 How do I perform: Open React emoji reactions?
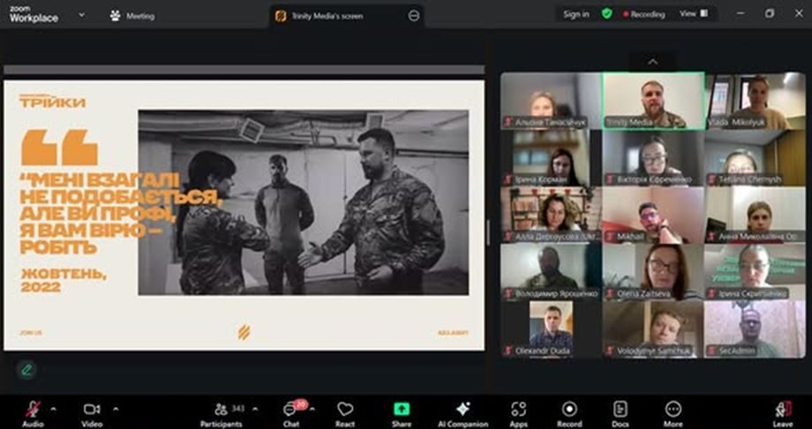click(345, 411)
